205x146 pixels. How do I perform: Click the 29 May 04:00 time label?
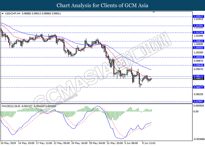pyautogui.click(x=97, y=143)
